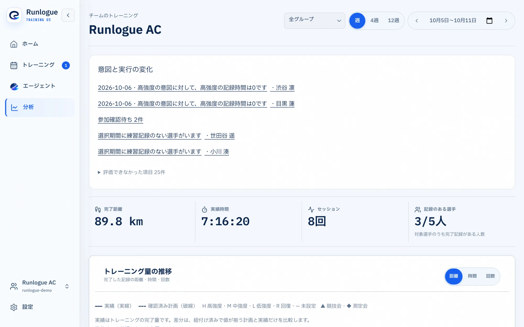
Task: Go to next week with right arrow
Action: [x=506, y=20]
